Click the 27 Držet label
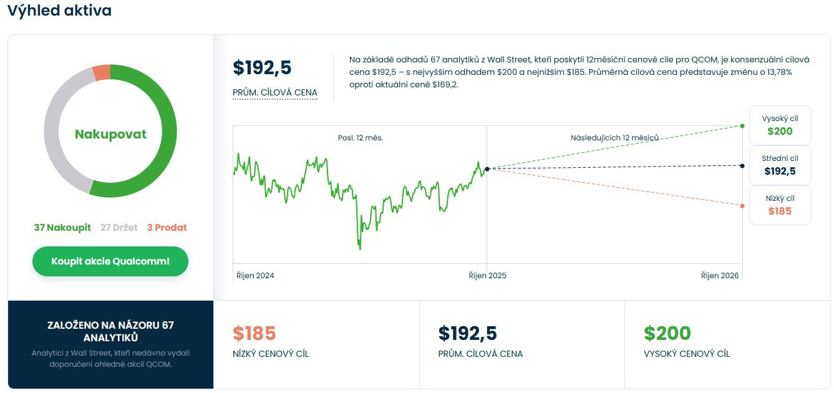 [119, 228]
